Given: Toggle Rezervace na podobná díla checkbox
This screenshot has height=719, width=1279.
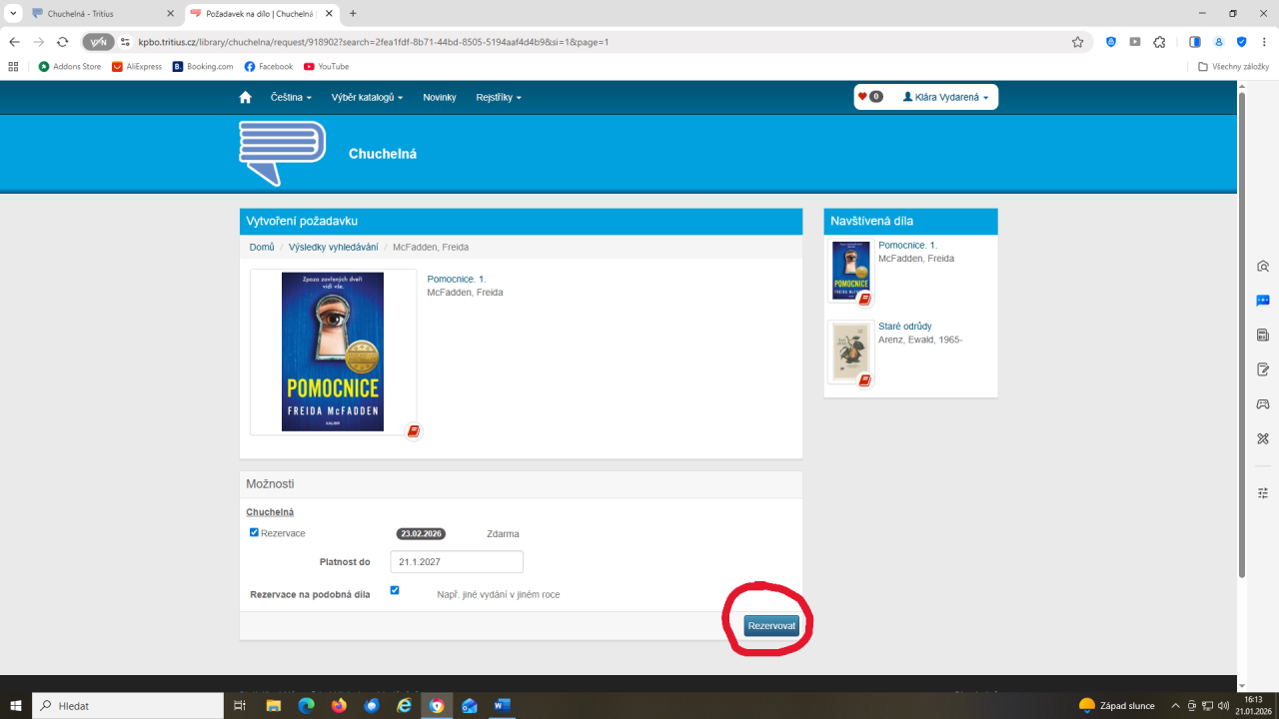Looking at the screenshot, I should pos(395,590).
